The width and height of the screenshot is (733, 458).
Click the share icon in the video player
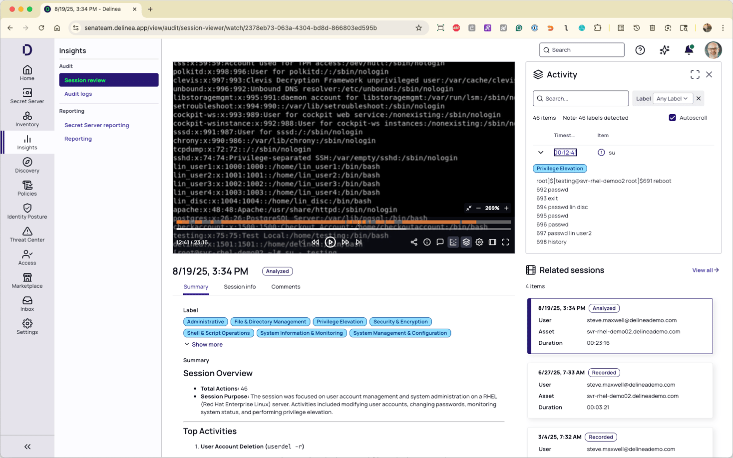click(x=414, y=242)
